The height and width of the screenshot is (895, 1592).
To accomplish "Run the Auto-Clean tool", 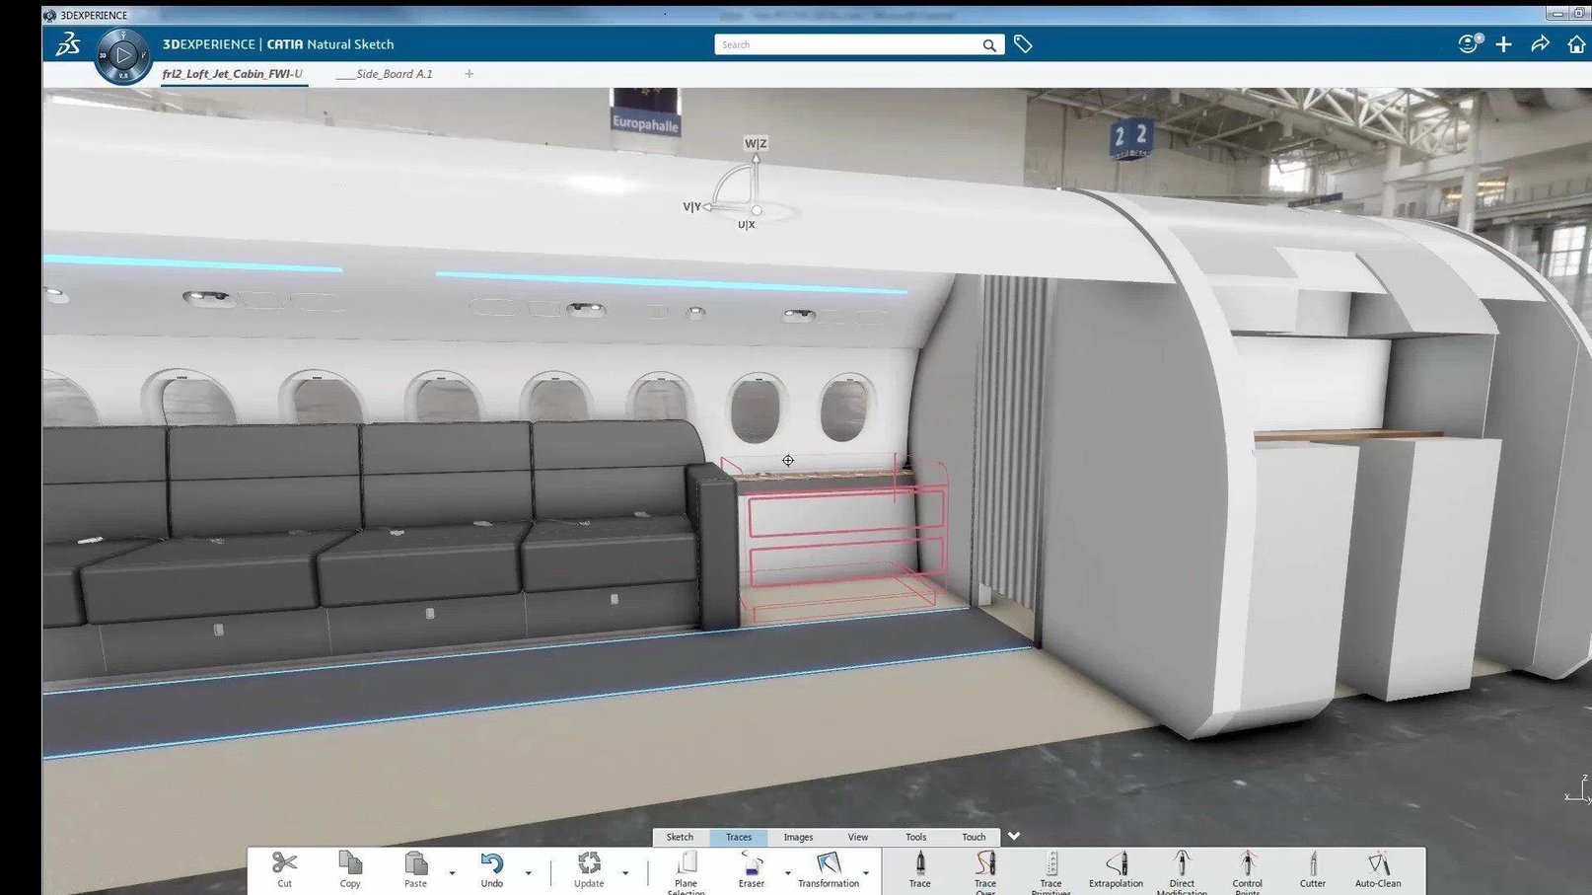I will click(1377, 870).
